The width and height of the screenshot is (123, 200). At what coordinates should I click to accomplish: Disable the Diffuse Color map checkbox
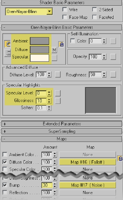(5, 162)
